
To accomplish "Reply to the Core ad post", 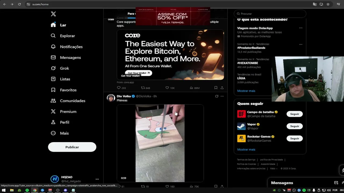I will [121, 88].
